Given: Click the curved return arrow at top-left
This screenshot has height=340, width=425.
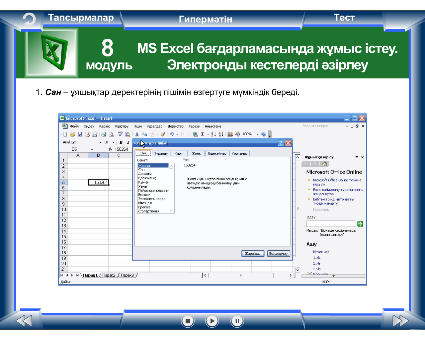Looking at the screenshot, I should (29, 19).
